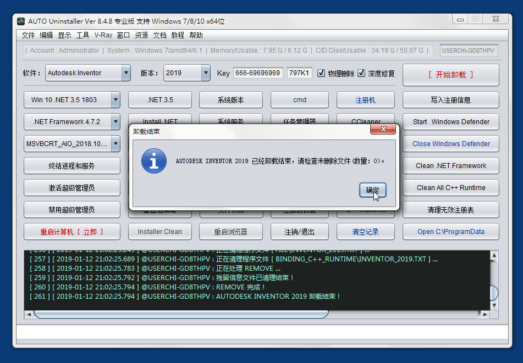Click the log horizontal scrollbar thumb

click(181, 314)
